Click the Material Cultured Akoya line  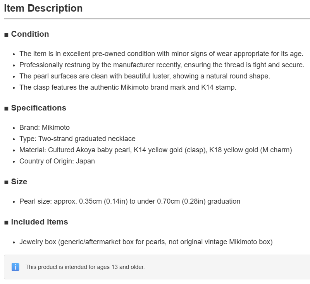pyautogui.click(x=156, y=150)
